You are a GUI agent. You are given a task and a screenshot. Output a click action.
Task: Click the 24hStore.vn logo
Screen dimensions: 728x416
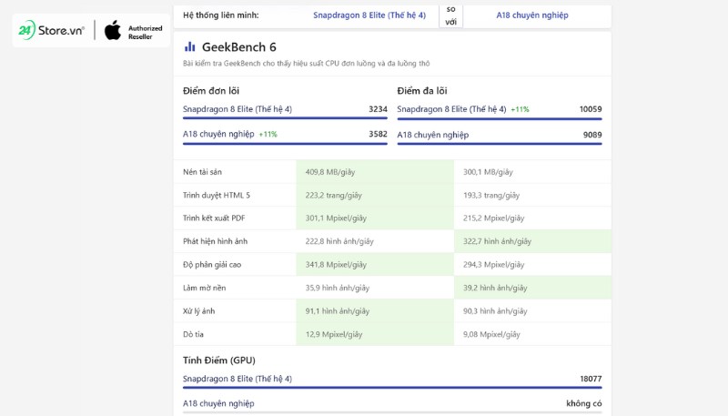(51, 30)
